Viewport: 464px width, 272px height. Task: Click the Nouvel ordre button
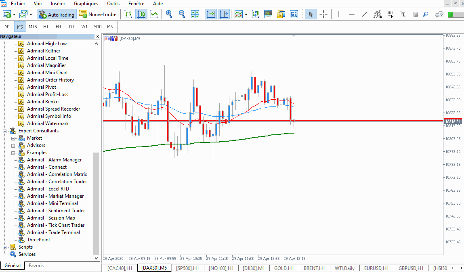[x=98, y=15]
